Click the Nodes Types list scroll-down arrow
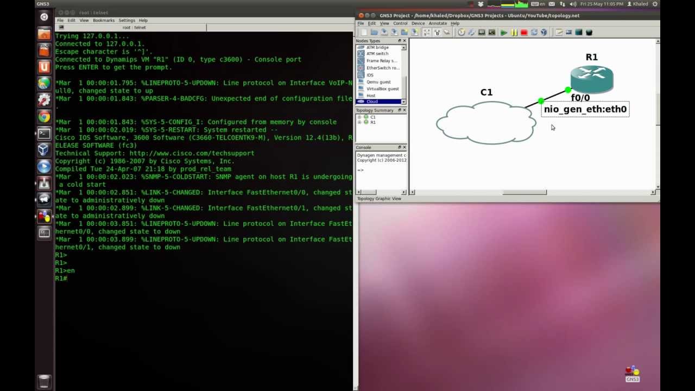This screenshot has height=391, width=695. click(x=403, y=102)
